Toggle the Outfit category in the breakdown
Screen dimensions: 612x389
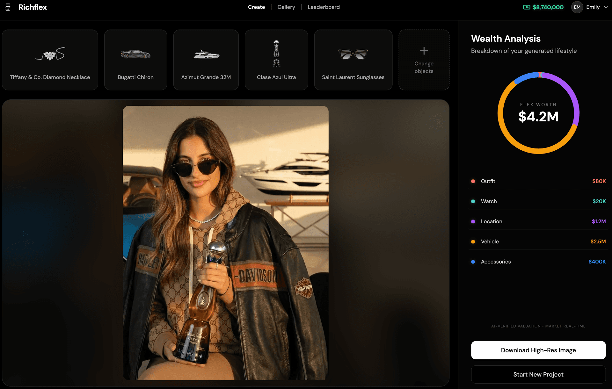[x=538, y=181]
